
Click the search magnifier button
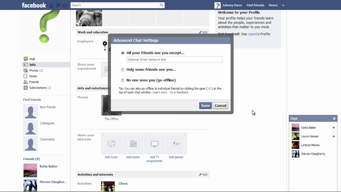161,5
